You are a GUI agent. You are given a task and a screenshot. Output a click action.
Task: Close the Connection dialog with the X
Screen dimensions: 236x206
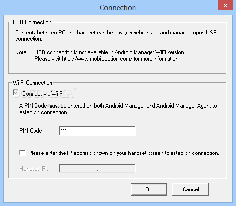(225, 6)
